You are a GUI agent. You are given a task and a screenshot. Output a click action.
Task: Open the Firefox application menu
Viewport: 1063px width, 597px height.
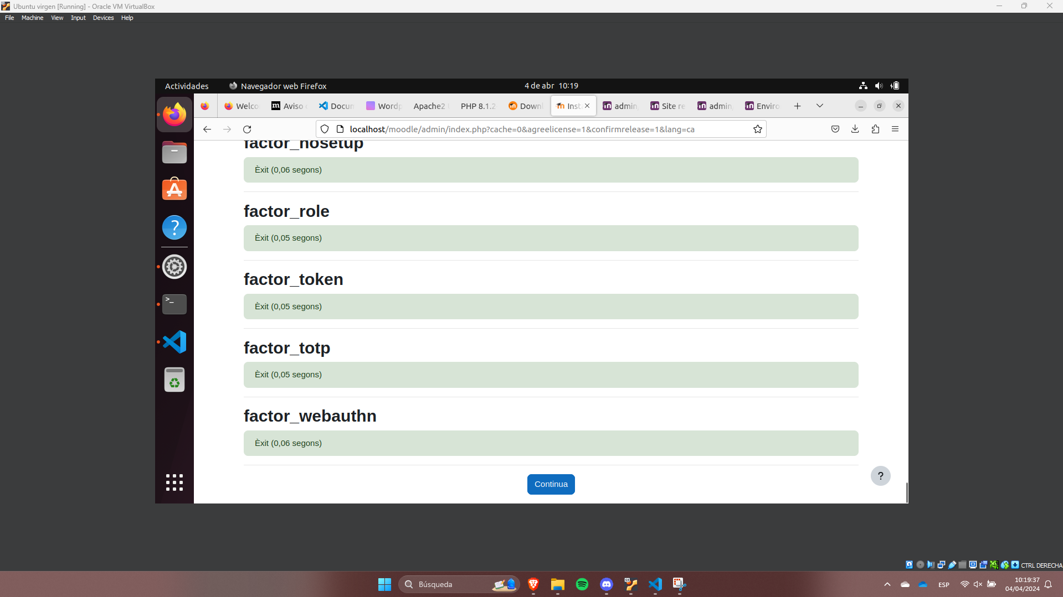tap(895, 129)
